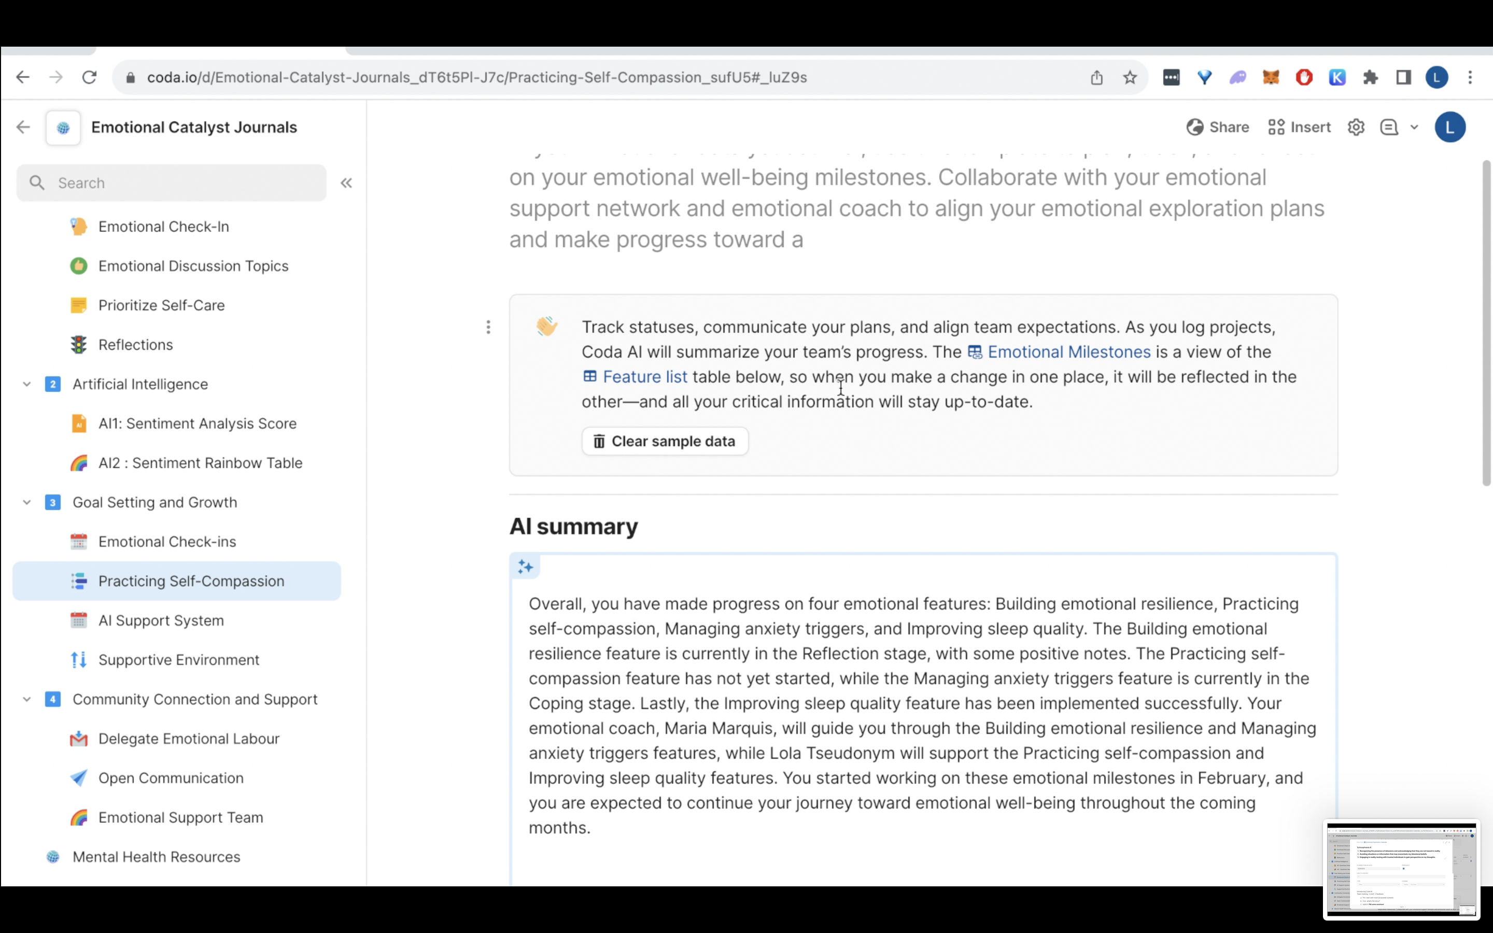Open the AI1: Sentiment Analysis Score page

click(198, 423)
